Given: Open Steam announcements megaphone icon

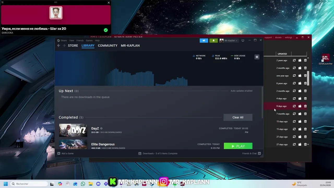Looking at the screenshot, I should pos(204,40).
